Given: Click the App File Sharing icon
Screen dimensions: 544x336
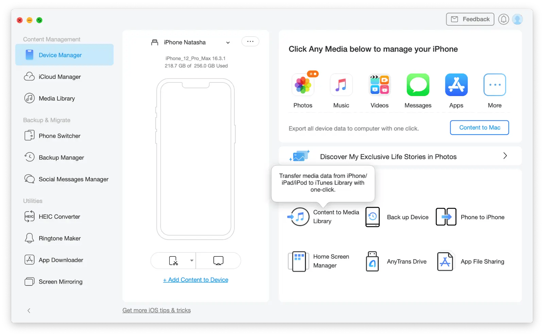Looking at the screenshot, I should tap(445, 261).
